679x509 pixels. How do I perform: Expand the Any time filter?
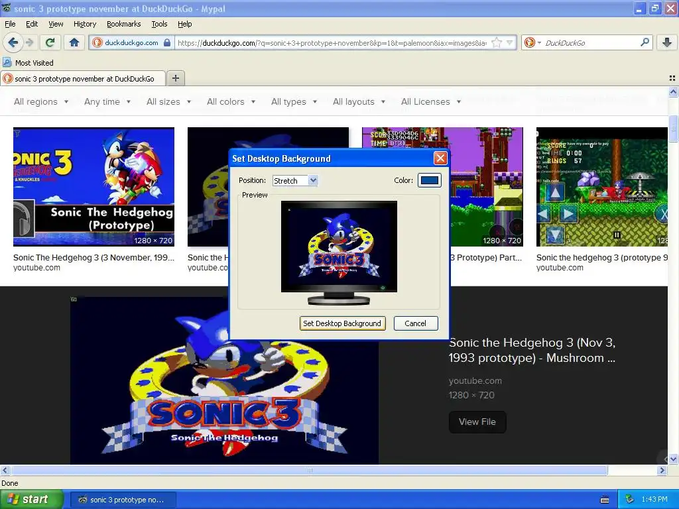[x=107, y=101]
